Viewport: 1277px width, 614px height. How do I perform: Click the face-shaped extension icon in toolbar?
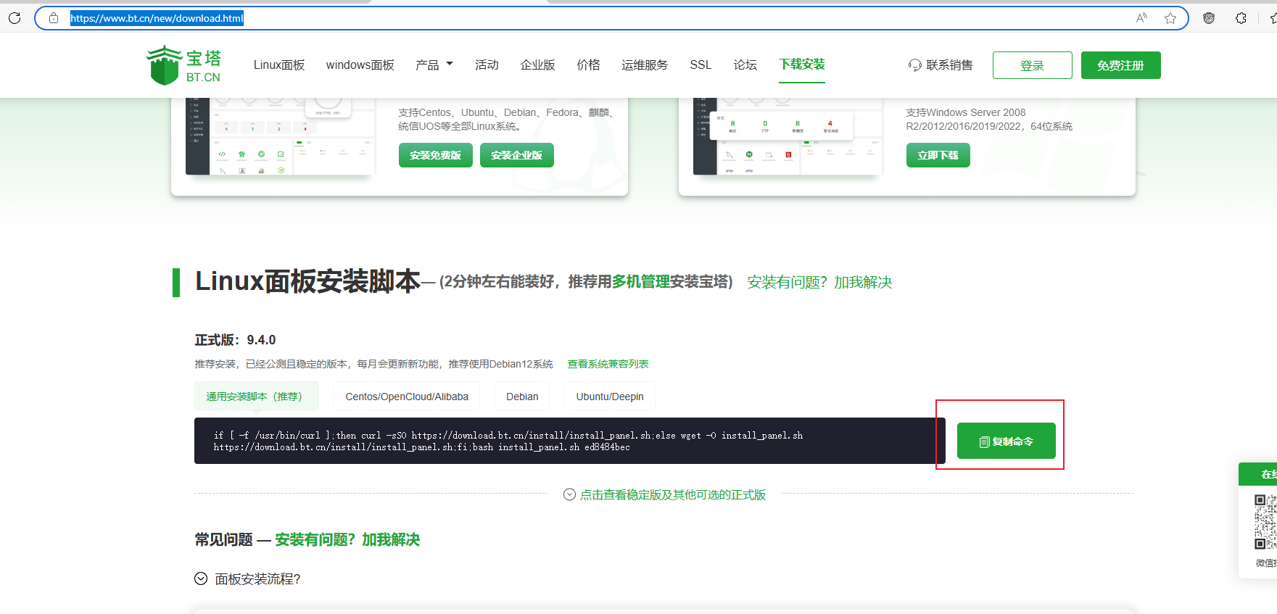(1209, 18)
